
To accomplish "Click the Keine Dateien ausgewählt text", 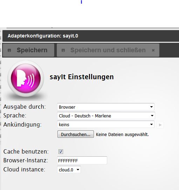I will coord(122,135).
